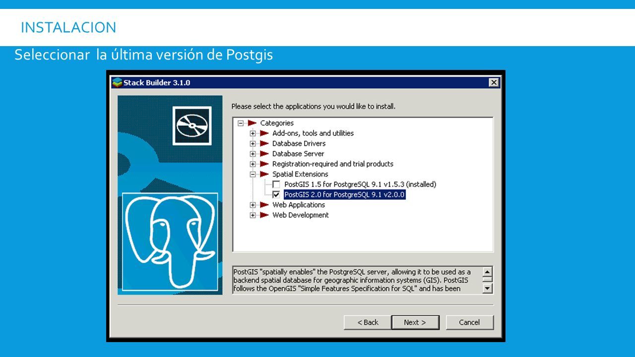Select 'PostGIS 2.0 for PostgreSQL 9.1 v2.0.0' text
This screenshot has height=357, width=635.
pos(345,195)
